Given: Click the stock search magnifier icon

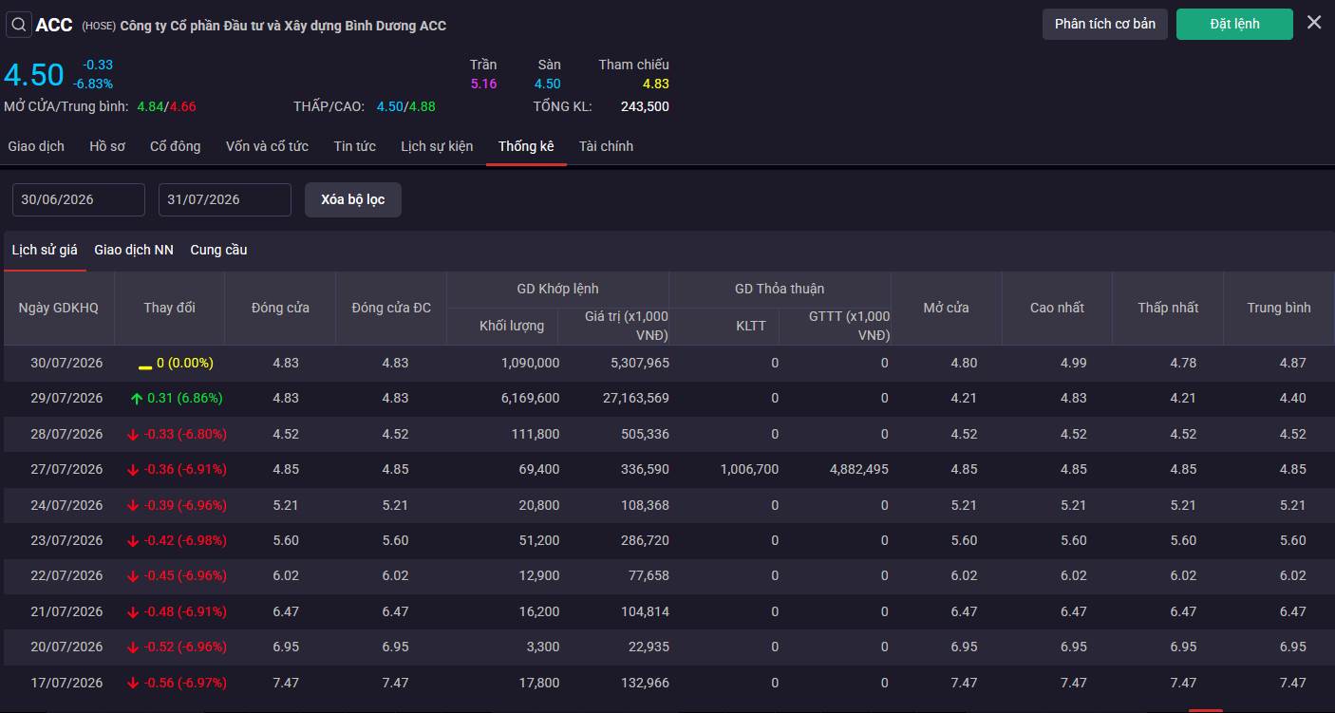Looking at the screenshot, I should click(19, 25).
